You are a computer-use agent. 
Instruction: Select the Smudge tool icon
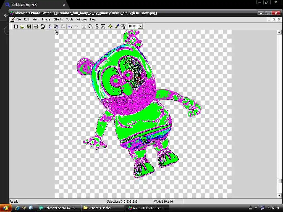click(97, 26)
